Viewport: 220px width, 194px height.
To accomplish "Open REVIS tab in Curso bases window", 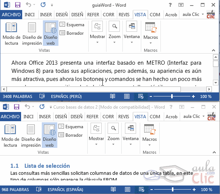I will (123, 117).
